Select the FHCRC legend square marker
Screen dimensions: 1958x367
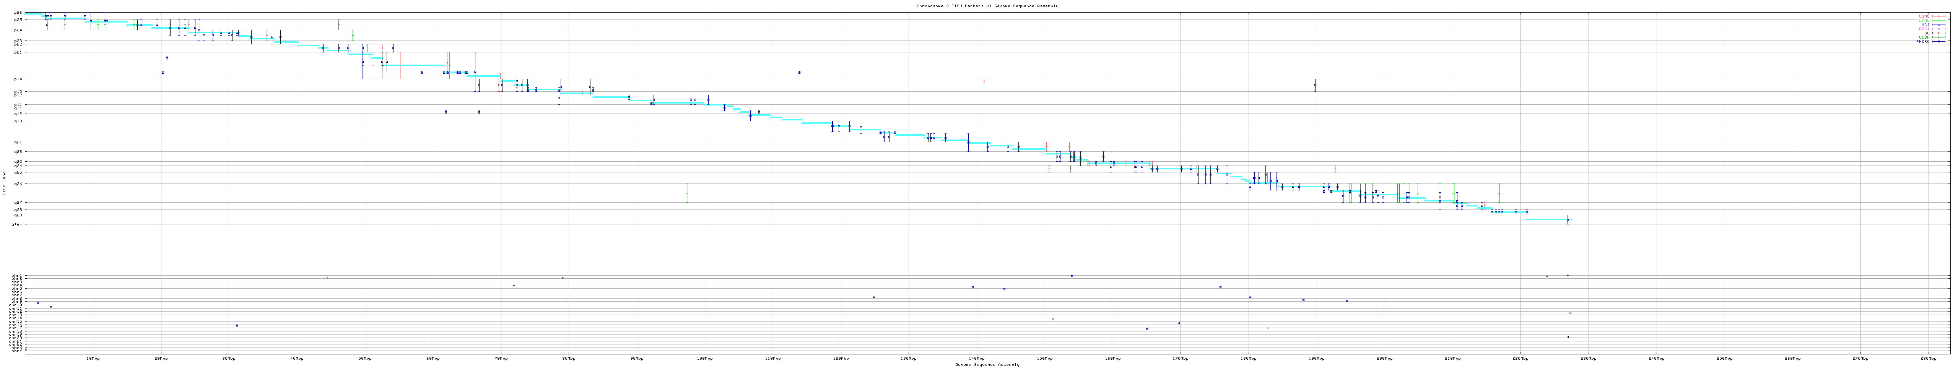(1939, 42)
